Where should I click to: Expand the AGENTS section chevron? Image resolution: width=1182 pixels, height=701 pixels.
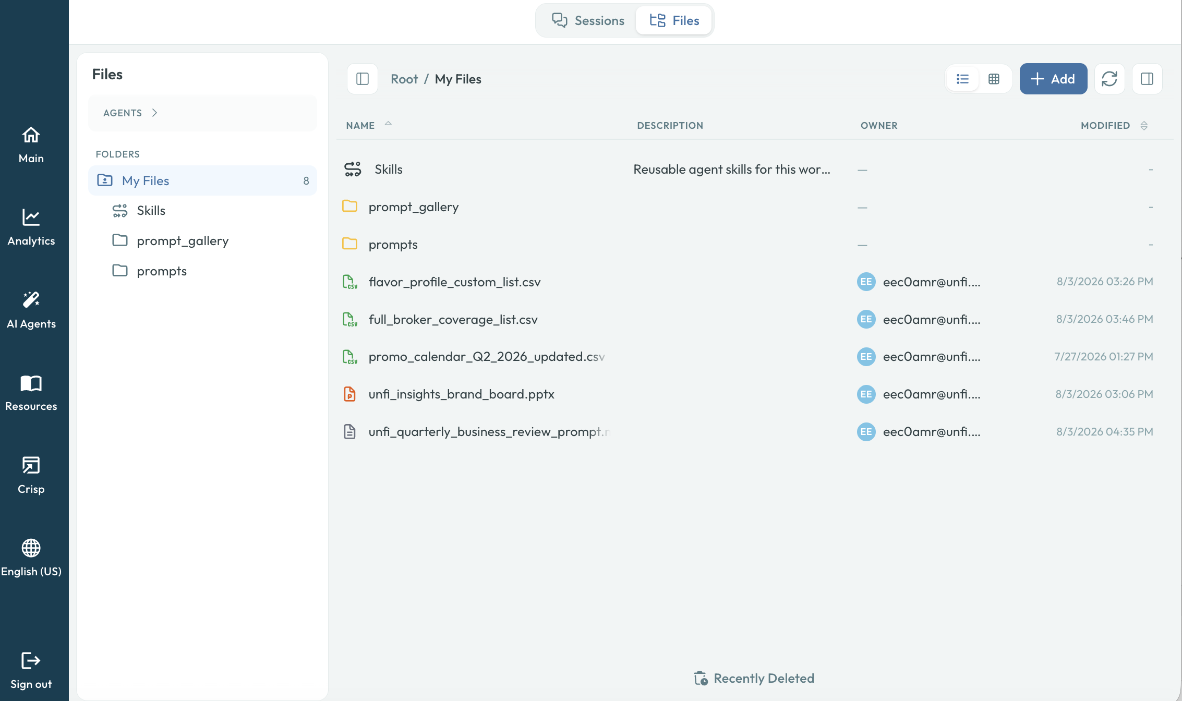154,113
